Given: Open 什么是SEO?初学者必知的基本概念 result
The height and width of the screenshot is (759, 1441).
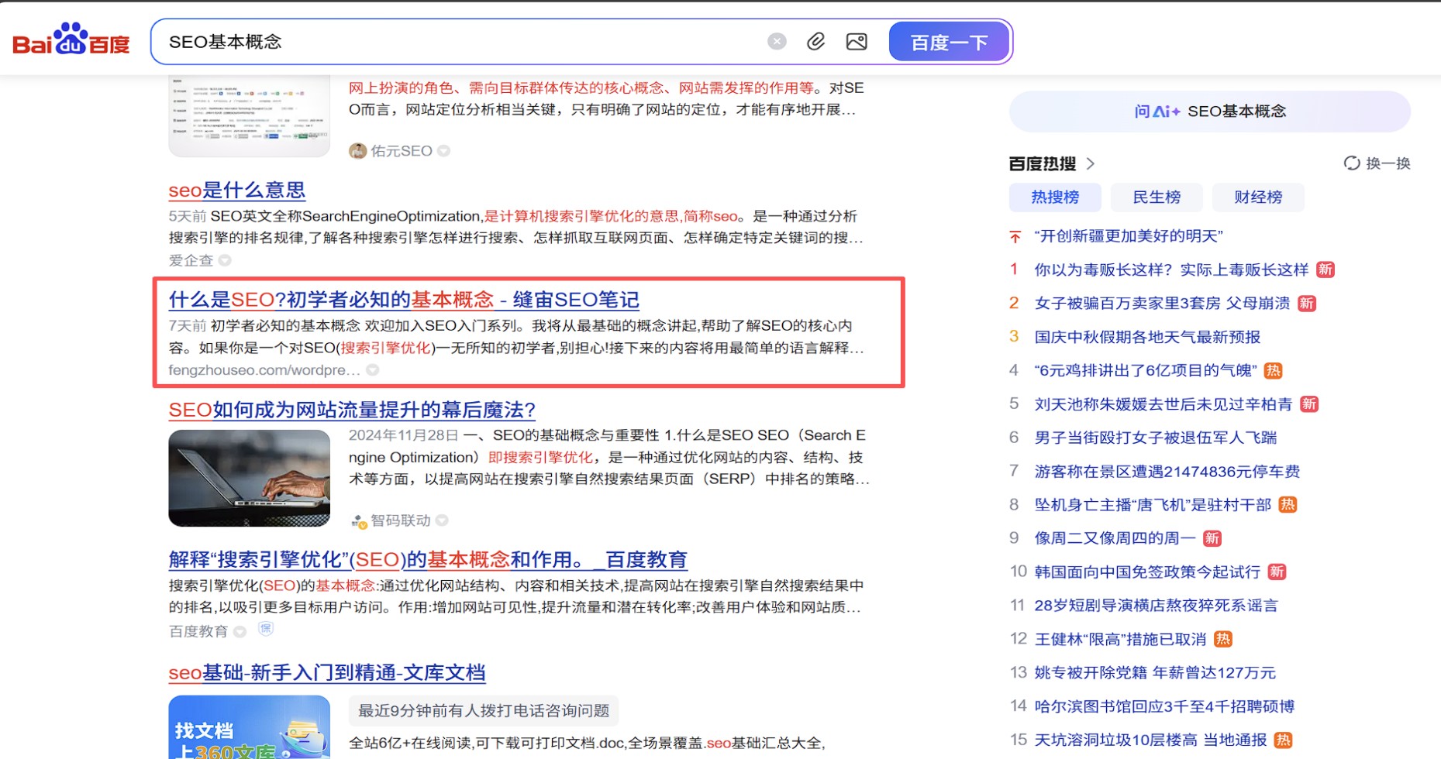Looking at the screenshot, I should coord(404,300).
